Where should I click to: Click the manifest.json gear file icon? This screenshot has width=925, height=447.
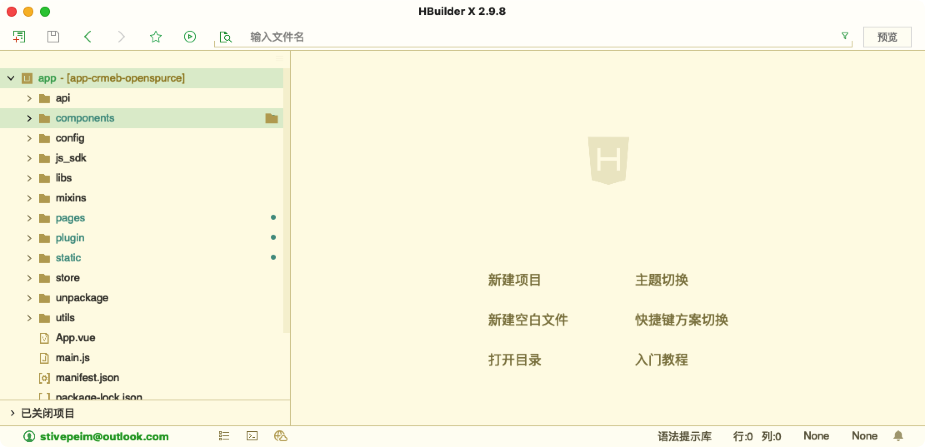[x=44, y=378]
